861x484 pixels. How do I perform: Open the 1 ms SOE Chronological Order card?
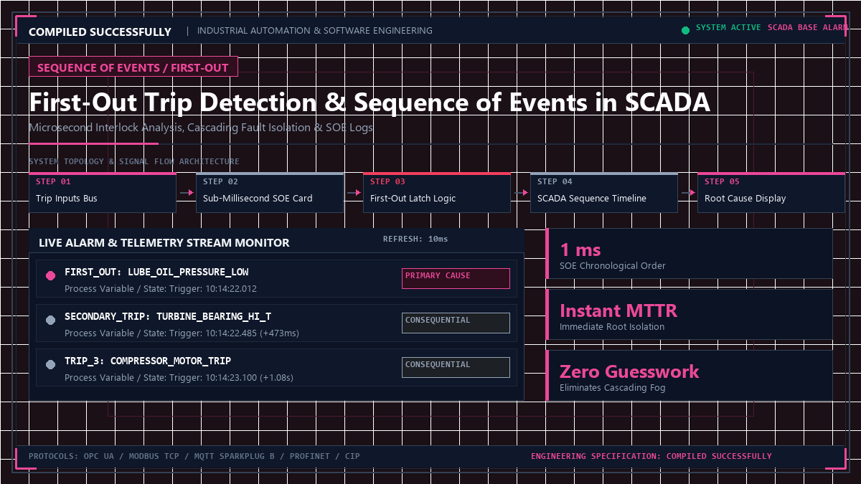point(690,254)
